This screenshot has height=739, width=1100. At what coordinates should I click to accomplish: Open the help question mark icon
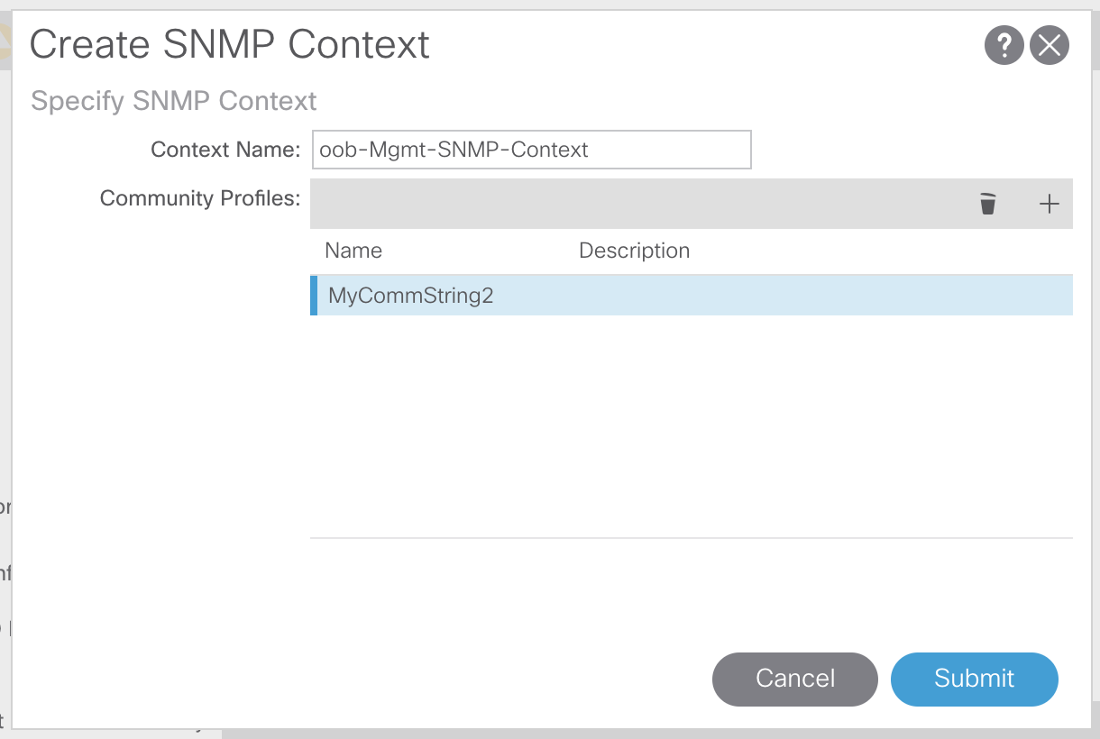pyautogui.click(x=1004, y=45)
